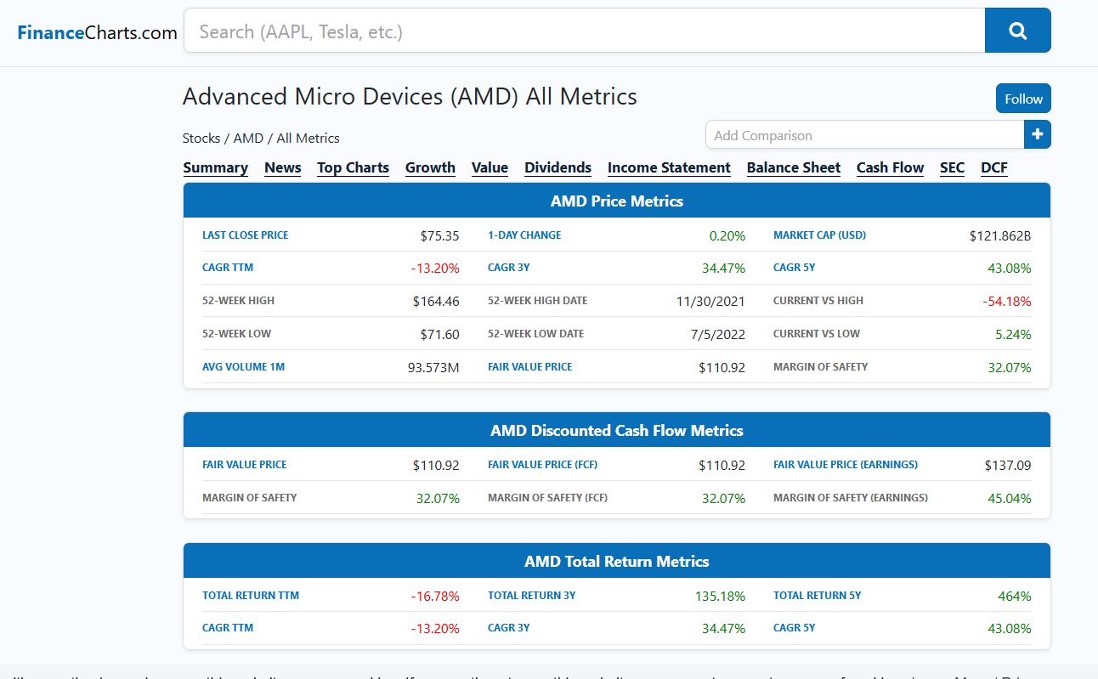Open the FinanceCharts.com home logo
Viewport: 1098px width, 679px height.
[97, 32]
